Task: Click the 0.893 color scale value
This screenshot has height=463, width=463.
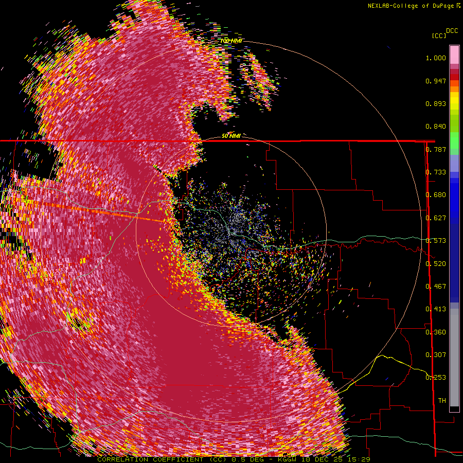Action: (436, 103)
